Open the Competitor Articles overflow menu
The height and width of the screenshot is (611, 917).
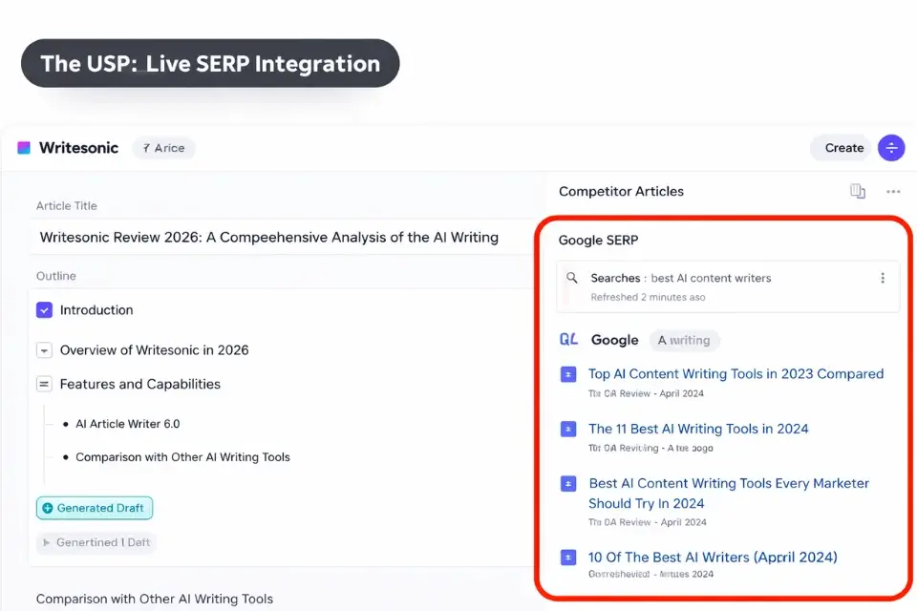[892, 191]
